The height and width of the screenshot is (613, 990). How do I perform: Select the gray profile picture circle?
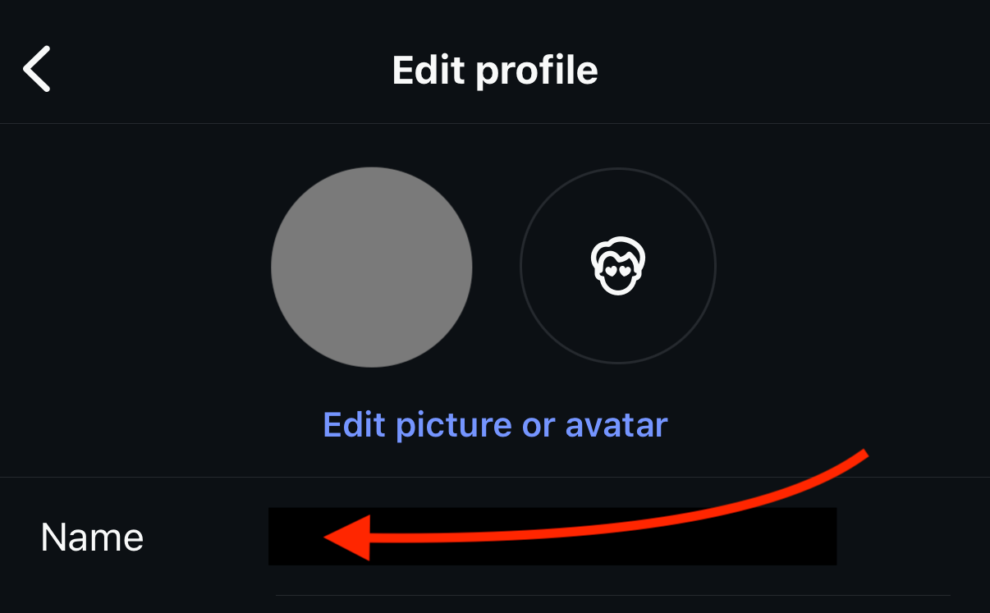pos(371,267)
